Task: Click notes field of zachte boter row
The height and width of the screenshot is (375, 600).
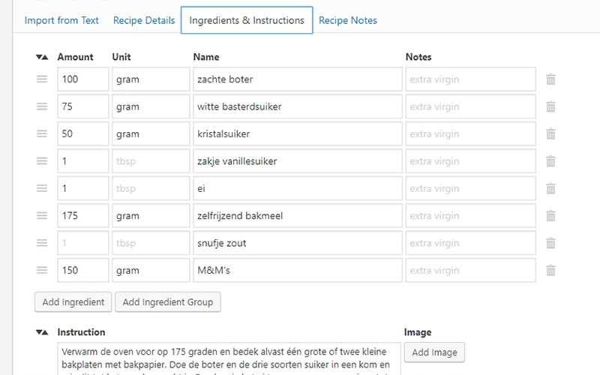Action: coord(471,79)
